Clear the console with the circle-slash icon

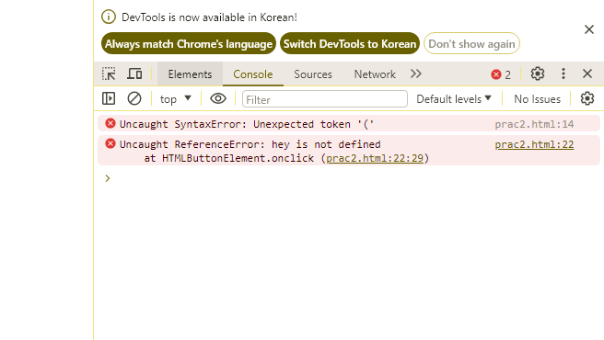[x=134, y=98]
